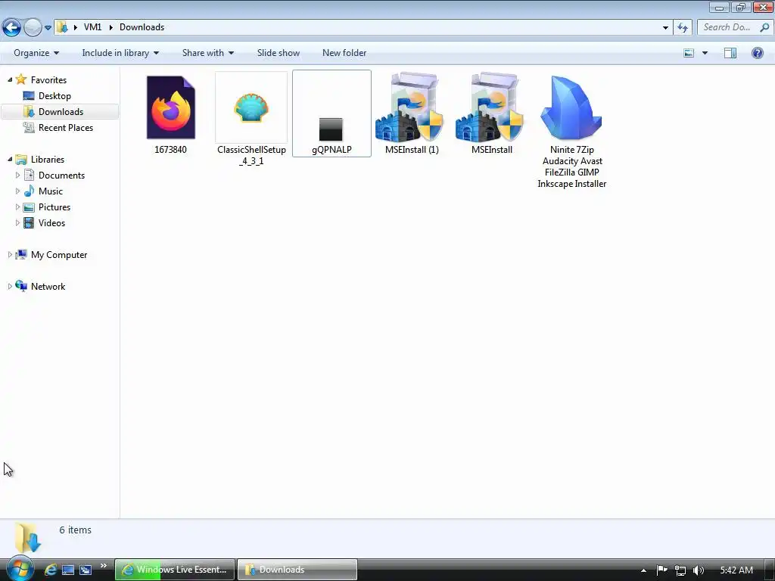This screenshot has height=581, width=775.
Task: Click the Downloads taskbar button
Action: pyautogui.click(x=297, y=570)
